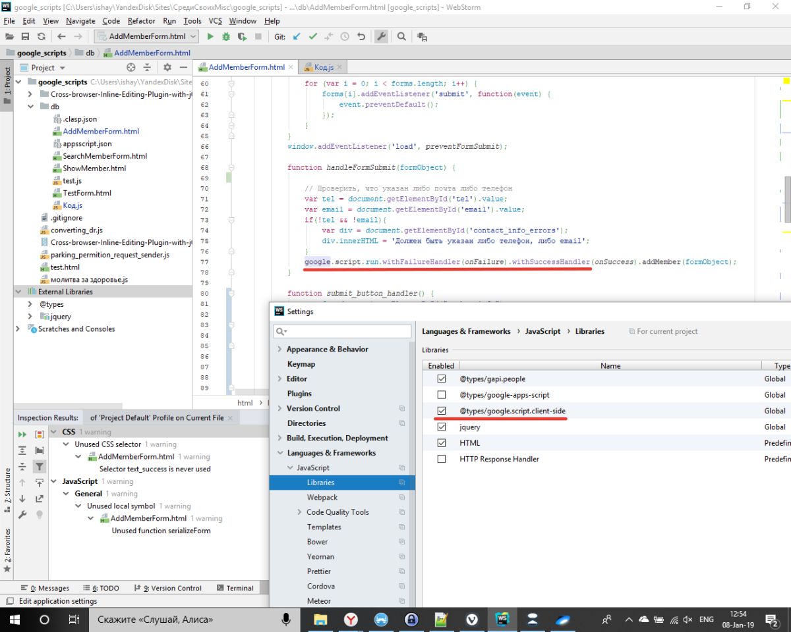Open the Refactor menu

point(141,21)
